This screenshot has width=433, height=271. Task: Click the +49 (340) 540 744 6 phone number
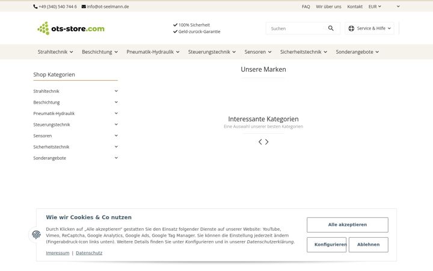[58, 7]
